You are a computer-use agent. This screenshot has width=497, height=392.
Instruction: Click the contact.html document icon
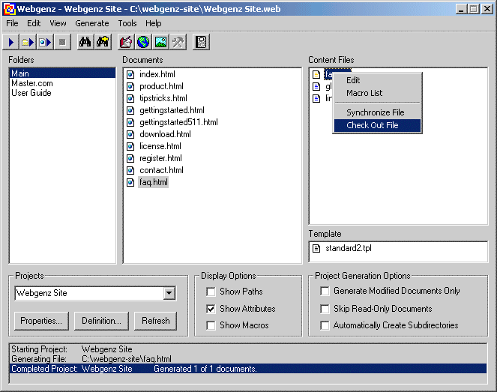pos(130,170)
